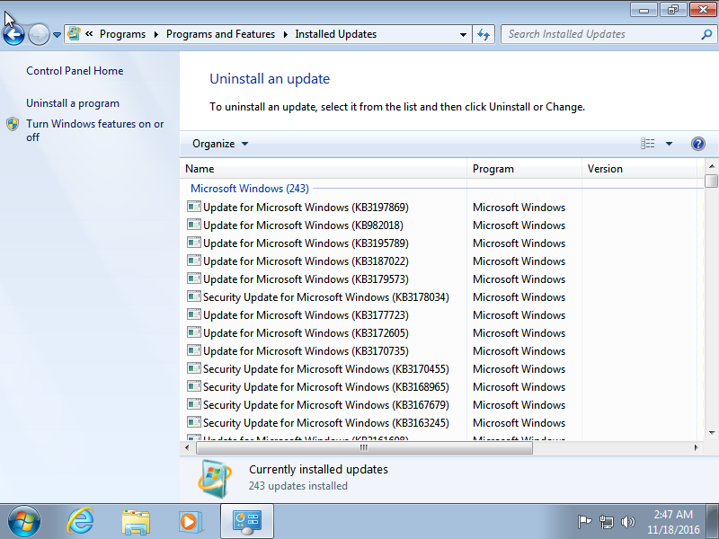Sort by the Name column header

coord(324,169)
